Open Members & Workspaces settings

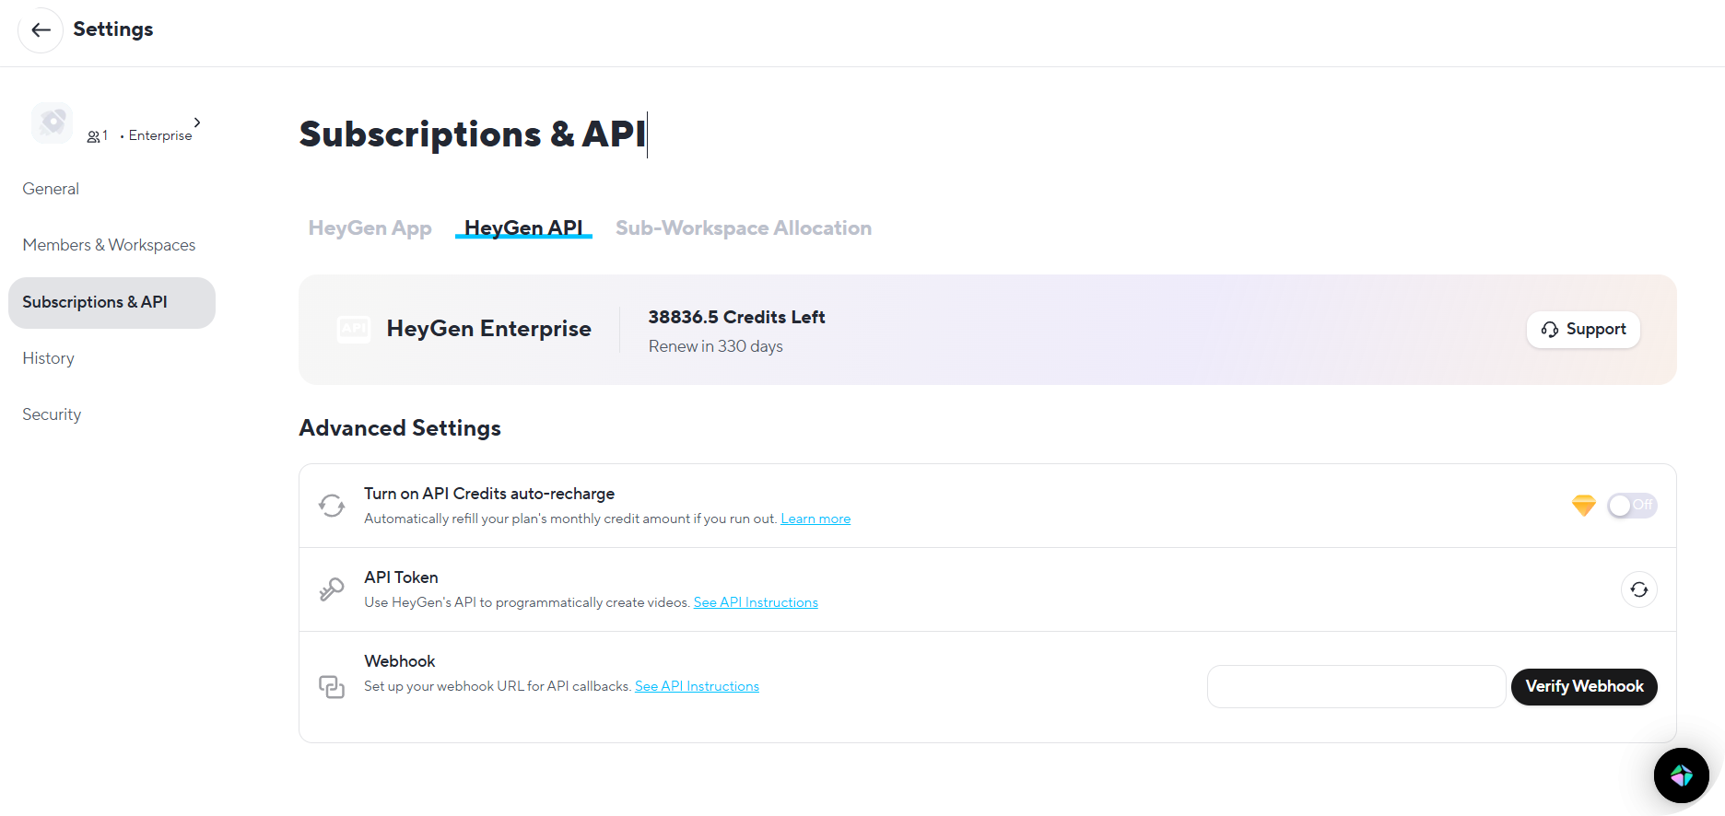pos(109,245)
